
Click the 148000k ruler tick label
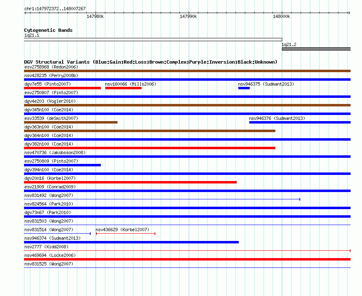(x=281, y=16)
